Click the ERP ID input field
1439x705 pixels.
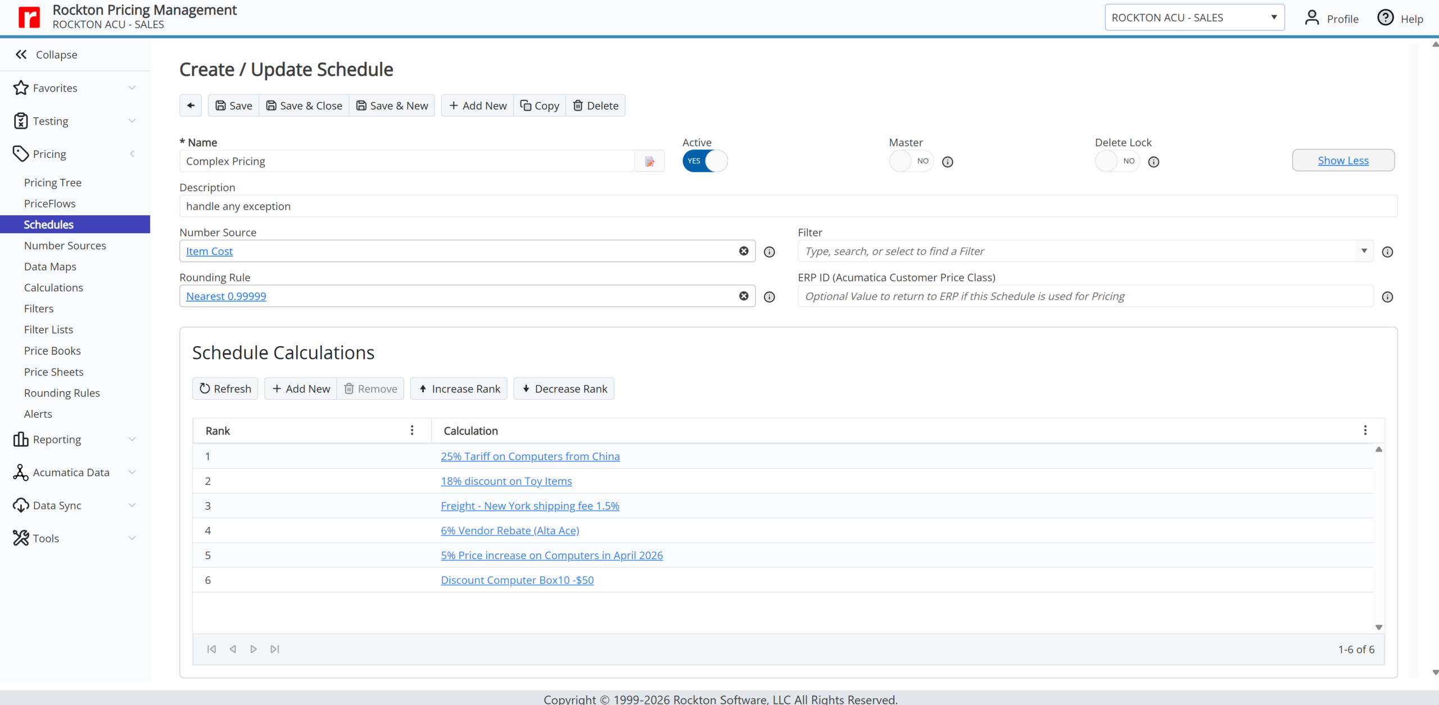[x=1085, y=296]
